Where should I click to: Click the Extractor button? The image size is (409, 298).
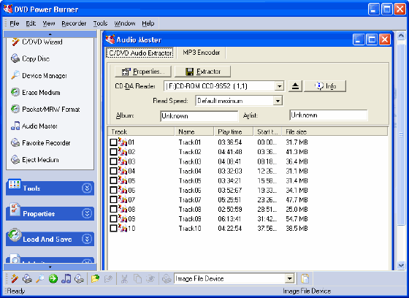pyautogui.click(x=202, y=72)
